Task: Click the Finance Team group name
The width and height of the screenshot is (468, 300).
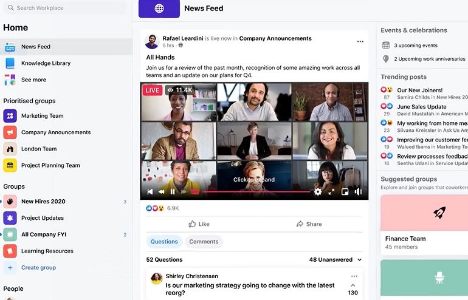Action: click(x=405, y=239)
